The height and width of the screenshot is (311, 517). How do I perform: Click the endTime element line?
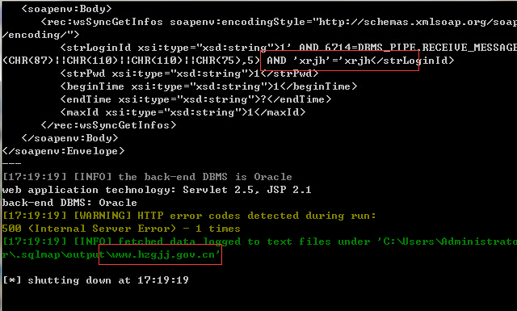pyautogui.click(x=195, y=99)
